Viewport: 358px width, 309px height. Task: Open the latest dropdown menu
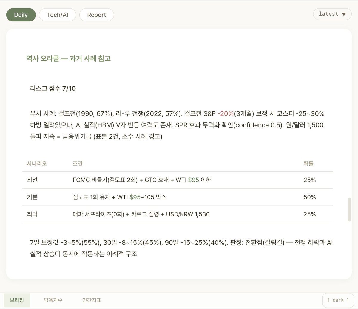332,14
